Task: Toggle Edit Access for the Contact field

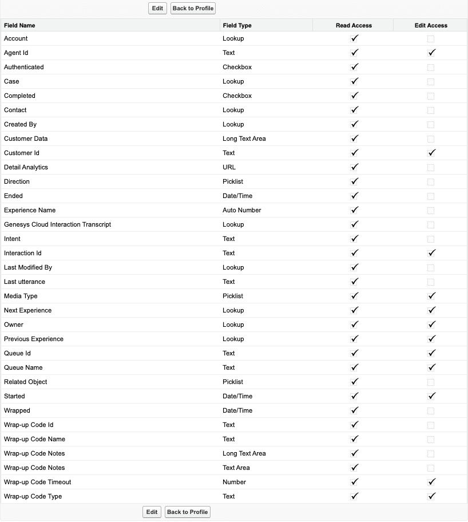Action: 431,110
